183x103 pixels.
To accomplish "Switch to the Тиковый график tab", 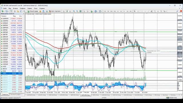I will (15, 94).
